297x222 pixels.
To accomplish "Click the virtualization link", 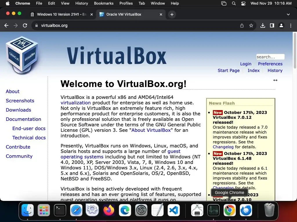I will click(76, 103).
